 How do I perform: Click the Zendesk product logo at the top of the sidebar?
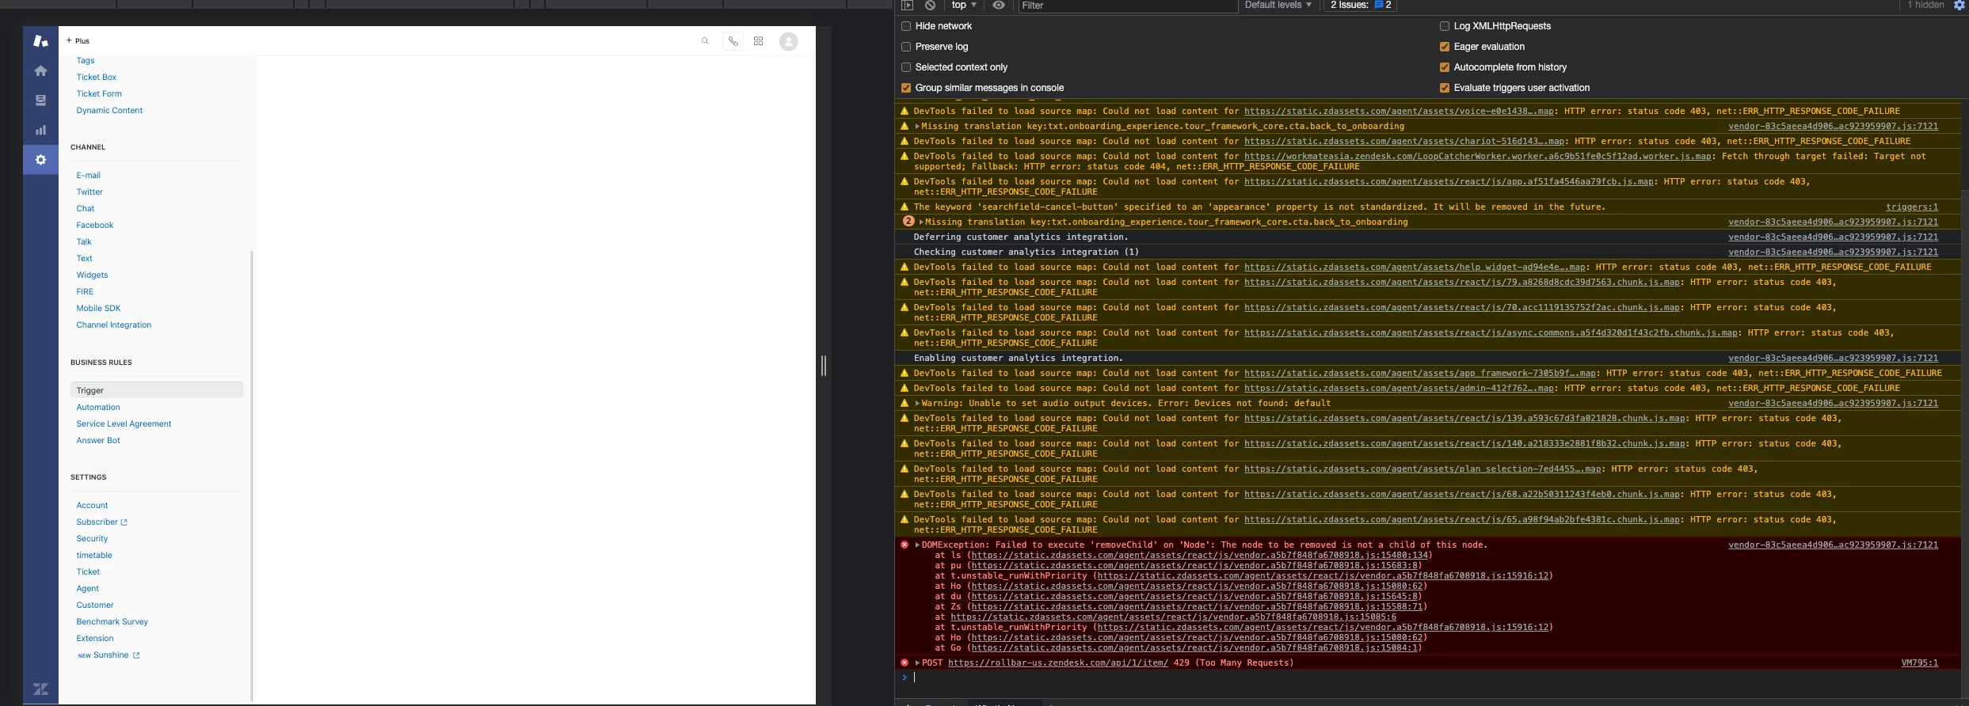[x=40, y=41]
